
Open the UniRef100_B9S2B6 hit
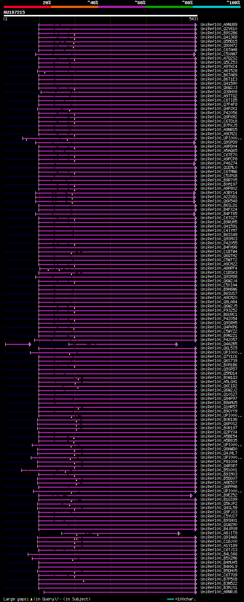219,33
